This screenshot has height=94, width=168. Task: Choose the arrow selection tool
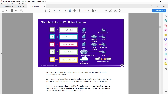pyautogui.click(x=65, y=11)
